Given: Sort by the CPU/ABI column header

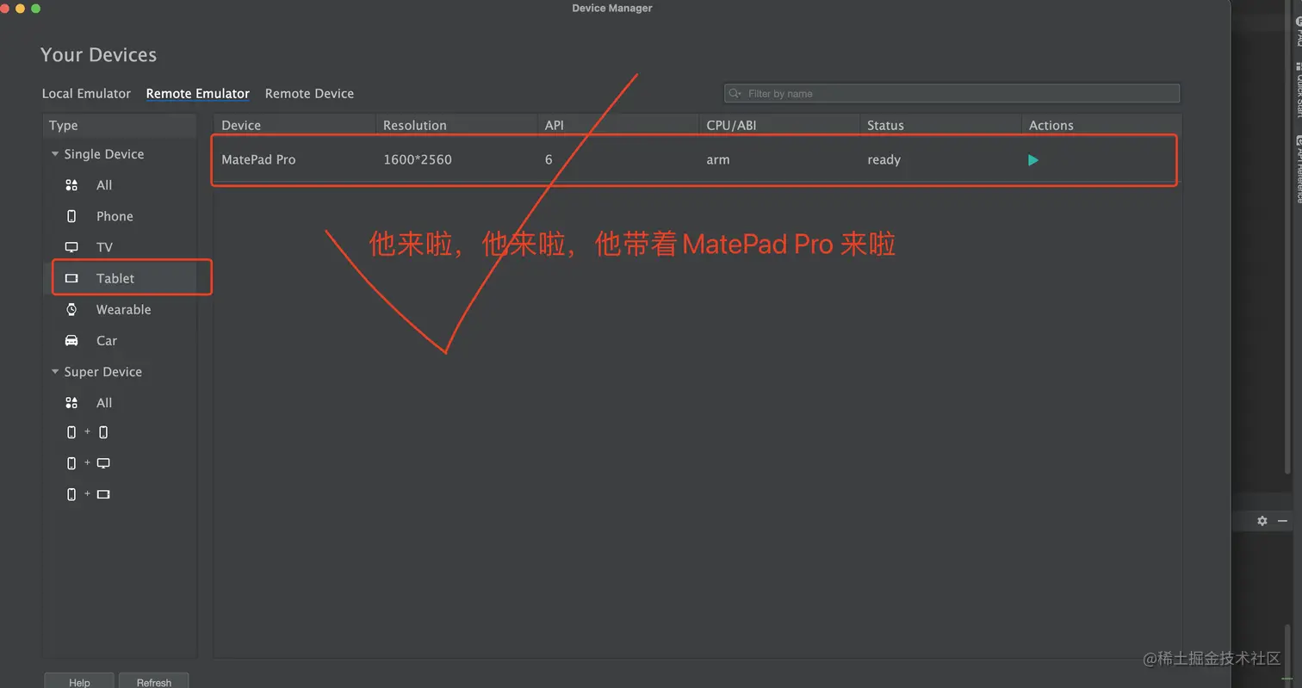Looking at the screenshot, I should pyautogui.click(x=779, y=125).
